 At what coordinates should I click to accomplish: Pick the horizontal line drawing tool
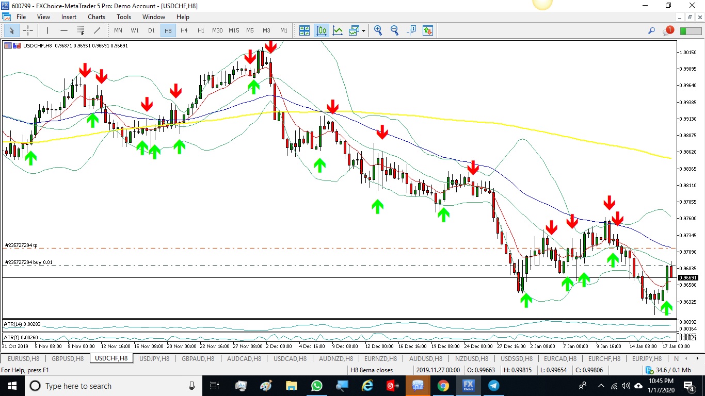point(63,30)
